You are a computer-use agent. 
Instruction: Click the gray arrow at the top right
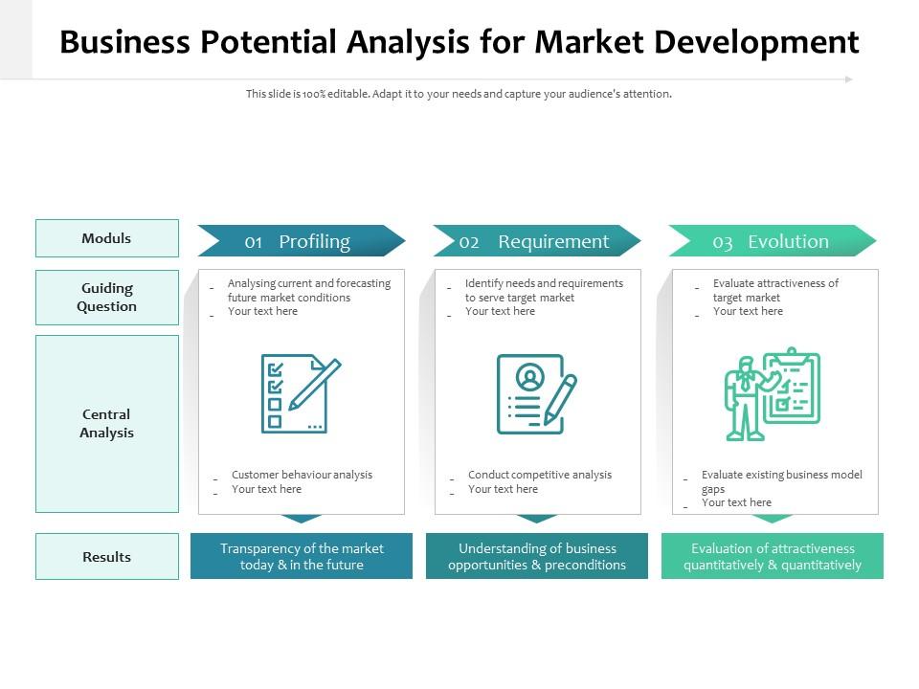850,79
